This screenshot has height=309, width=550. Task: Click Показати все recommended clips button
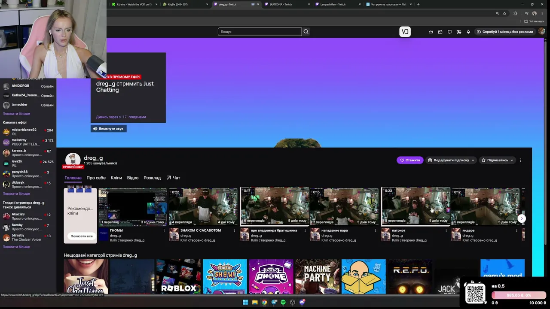[x=82, y=236]
